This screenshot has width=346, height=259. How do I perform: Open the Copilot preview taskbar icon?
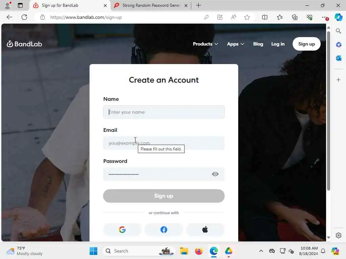335,251
